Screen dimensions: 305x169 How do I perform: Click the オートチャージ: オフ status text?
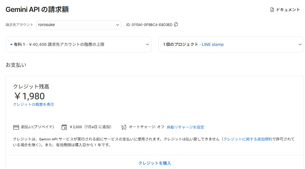coord(146,127)
